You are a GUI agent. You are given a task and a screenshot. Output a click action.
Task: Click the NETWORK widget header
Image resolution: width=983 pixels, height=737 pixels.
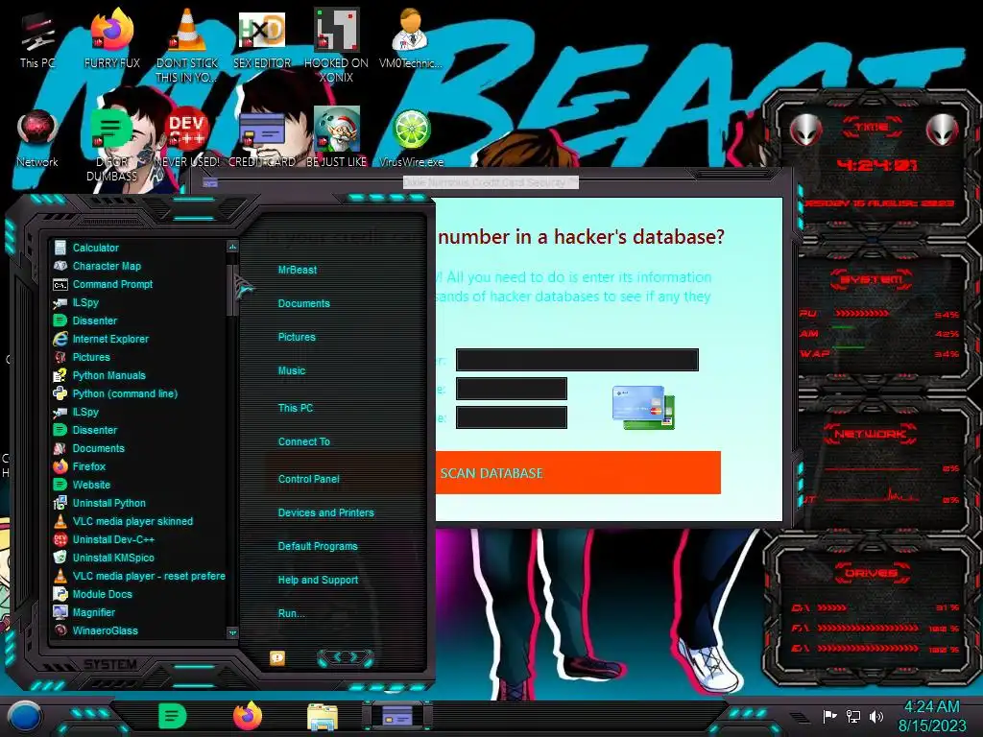click(x=870, y=433)
